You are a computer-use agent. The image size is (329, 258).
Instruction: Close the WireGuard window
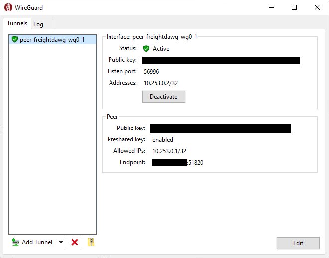tap(317, 8)
